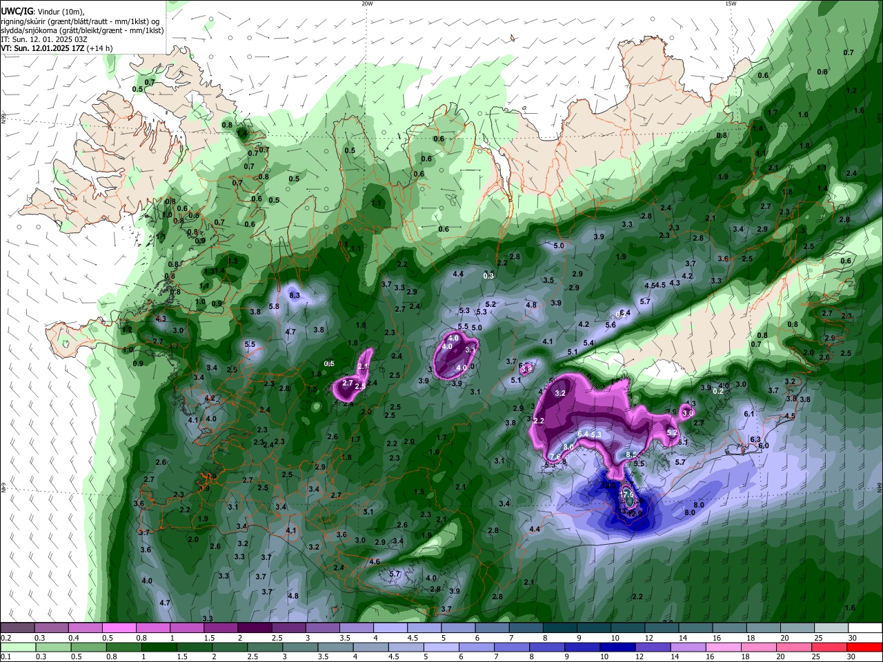Click the white 3.1 value in the central purple patch
The height and width of the screenshot is (662, 883).
pyautogui.click(x=471, y=350)
